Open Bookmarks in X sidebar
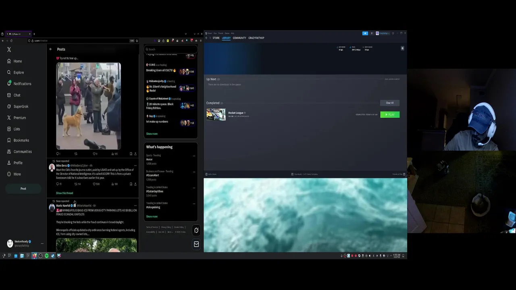The image size is (516, 290). click(18, 140)
